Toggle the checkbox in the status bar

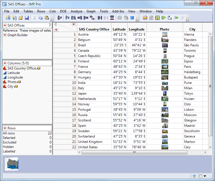pos(200,176)
